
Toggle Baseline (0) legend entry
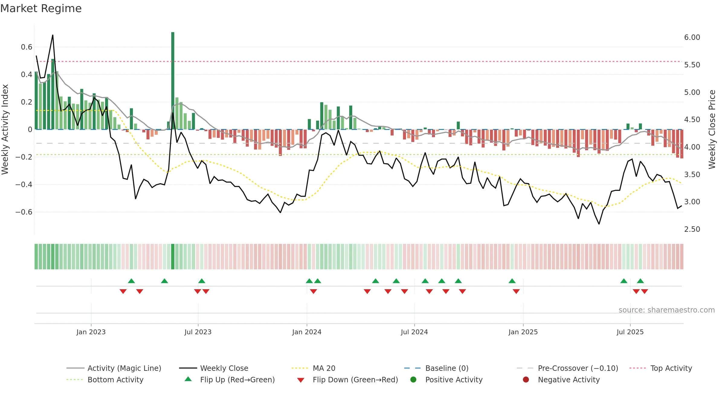coord(436,368)
